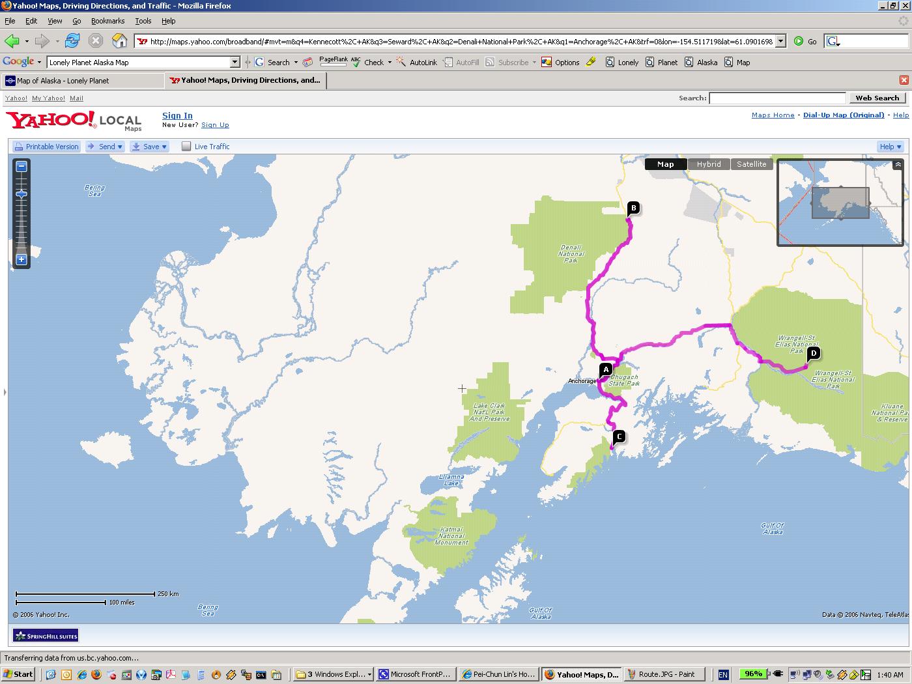Click the Google toolbar logo

pos(18,61)
